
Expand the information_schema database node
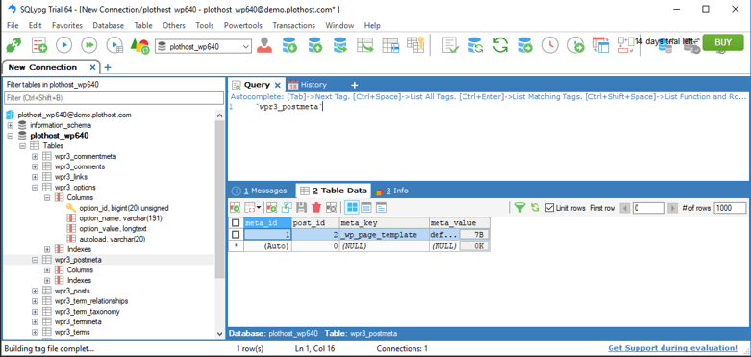pos(10,125)
